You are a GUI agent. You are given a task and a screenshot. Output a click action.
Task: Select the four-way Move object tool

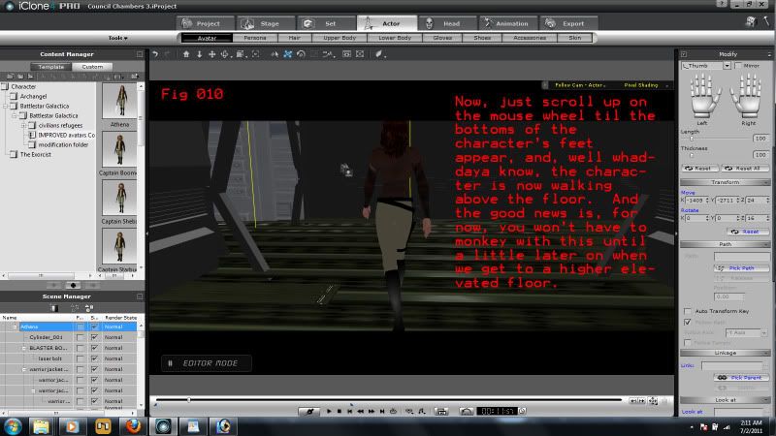pos(211,54)
